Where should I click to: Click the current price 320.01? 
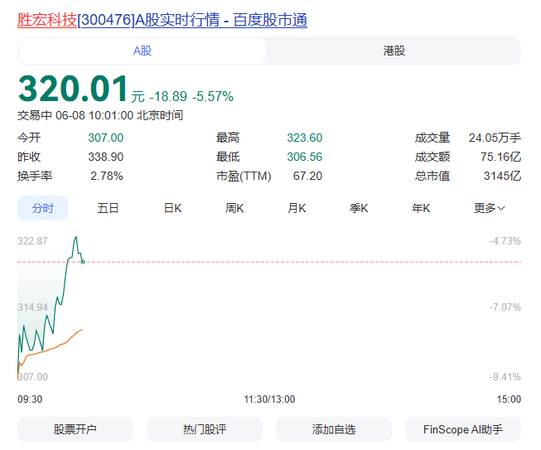(x=73, y=89)
